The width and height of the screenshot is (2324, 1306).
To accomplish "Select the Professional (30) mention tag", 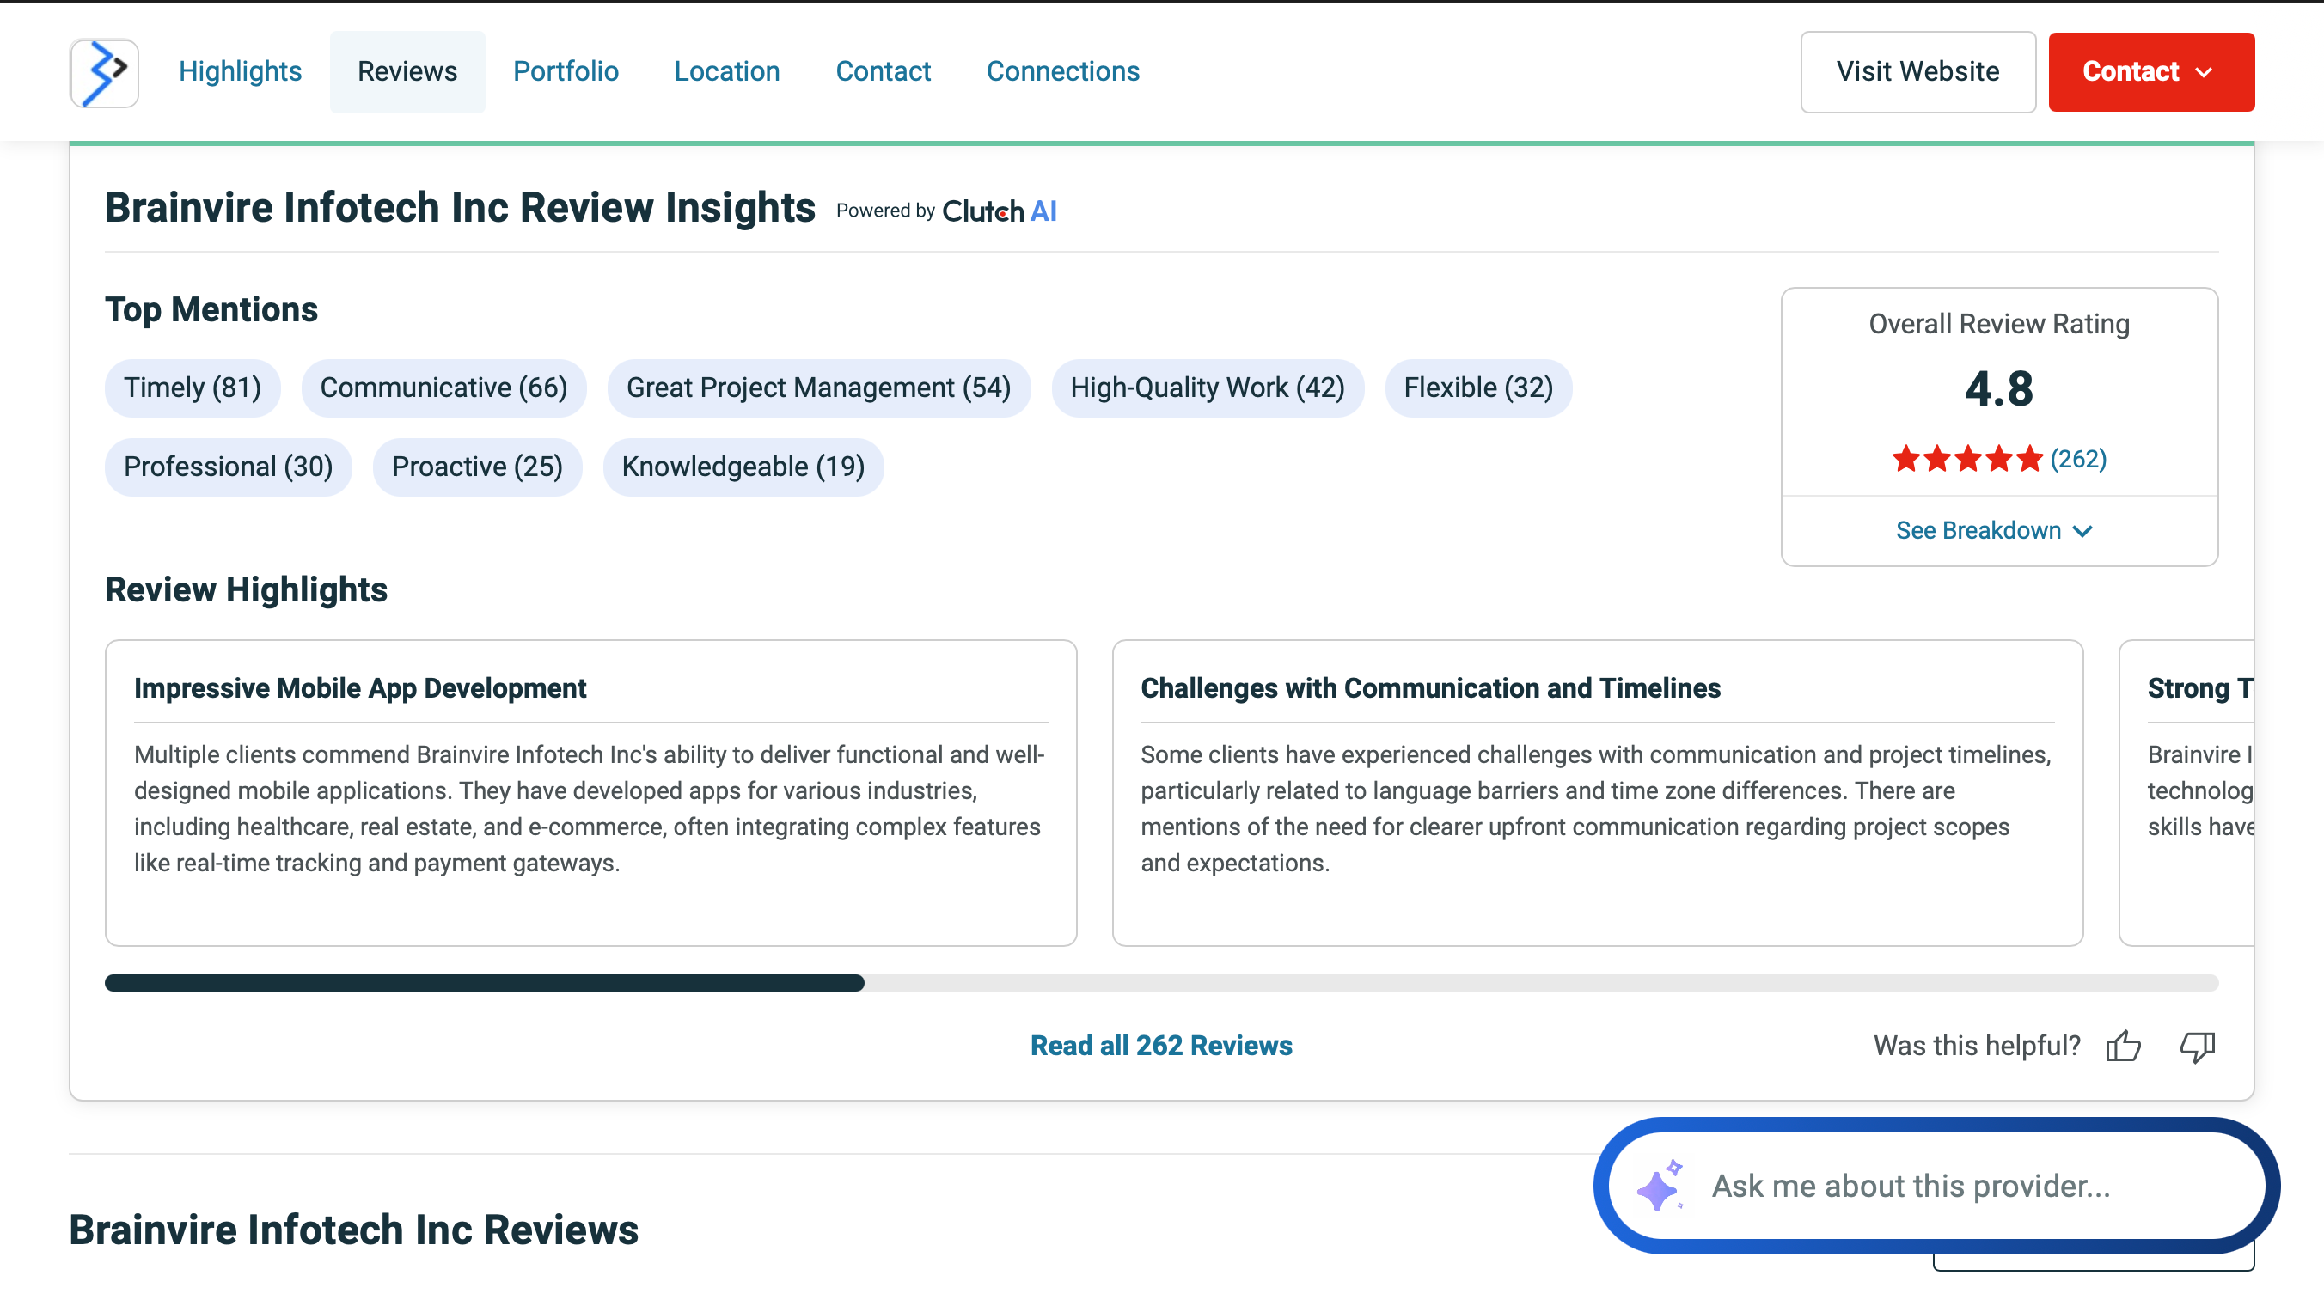I will tap(229, 467).
